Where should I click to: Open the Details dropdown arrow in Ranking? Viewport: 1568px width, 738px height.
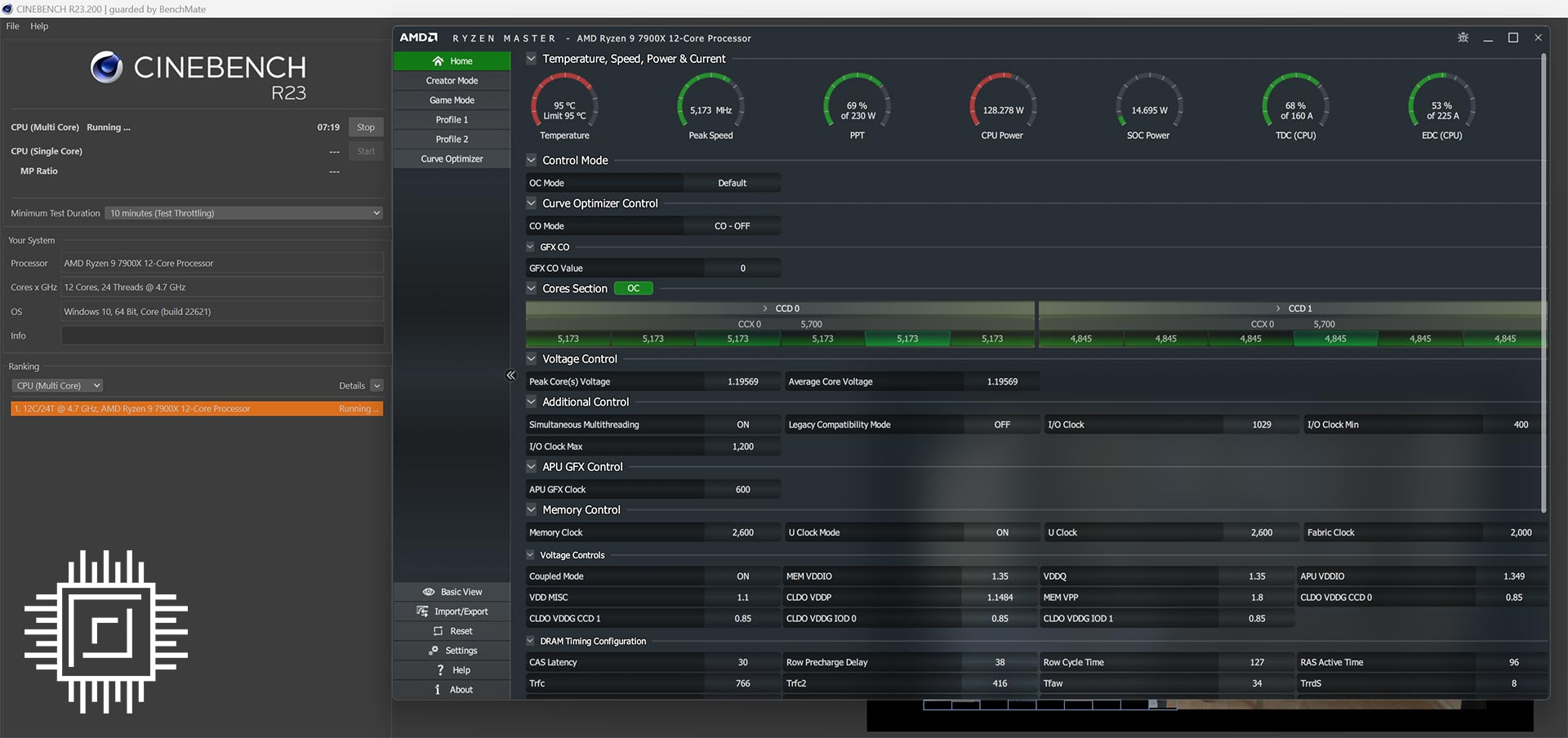[x=376, y=385]
